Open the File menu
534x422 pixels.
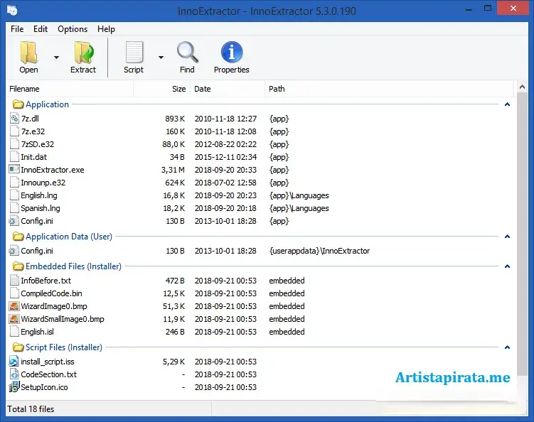click(17, 29)
